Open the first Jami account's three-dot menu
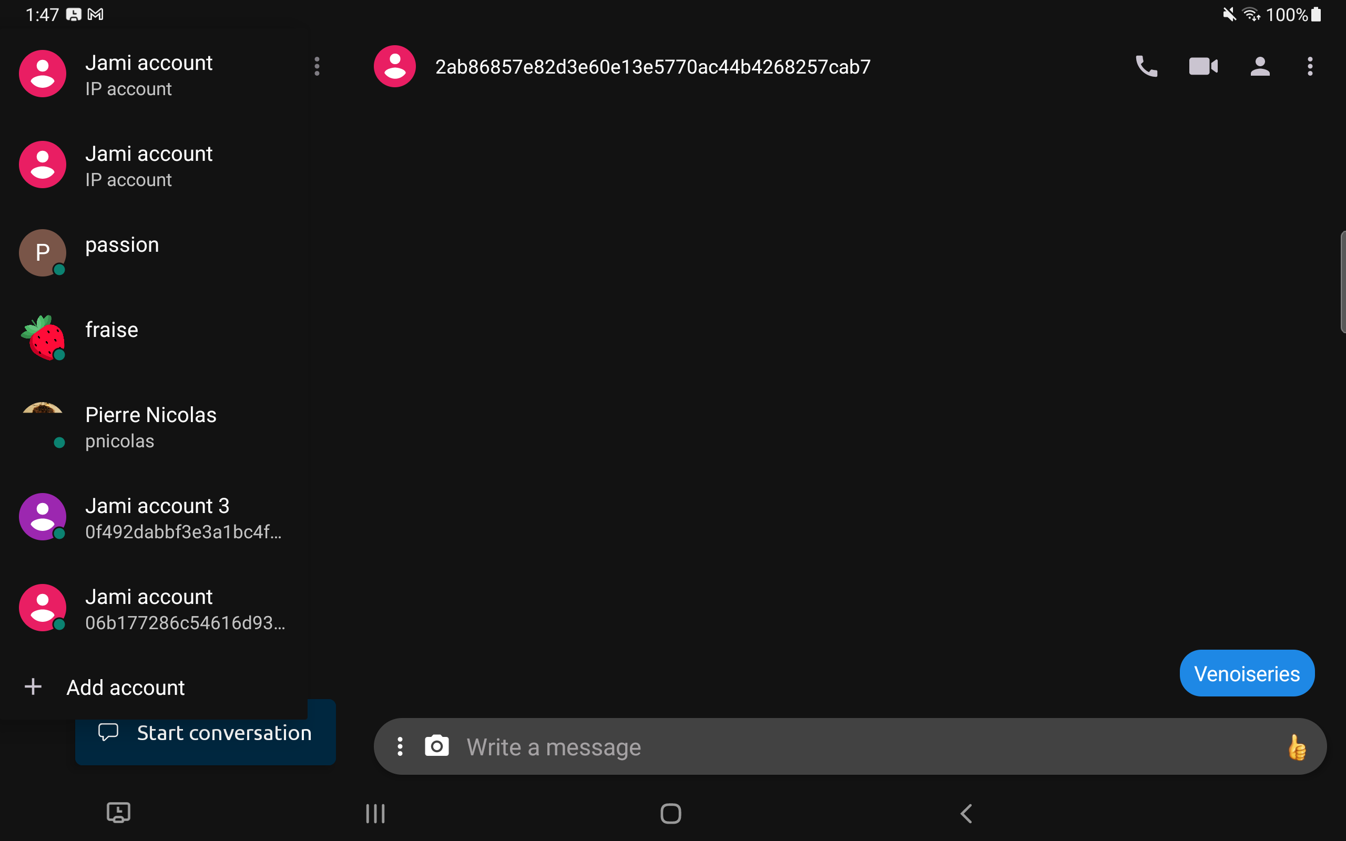This screenshot has height=841, width=1346. [x=317, y=66]
